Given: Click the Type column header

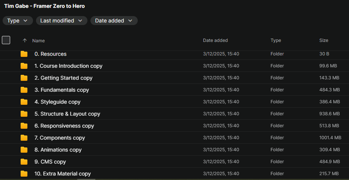Looking at the screenshot, I should coord(275,40).
